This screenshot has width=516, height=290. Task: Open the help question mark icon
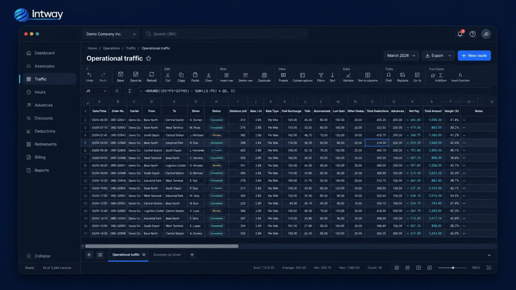[x=472, y=34]
